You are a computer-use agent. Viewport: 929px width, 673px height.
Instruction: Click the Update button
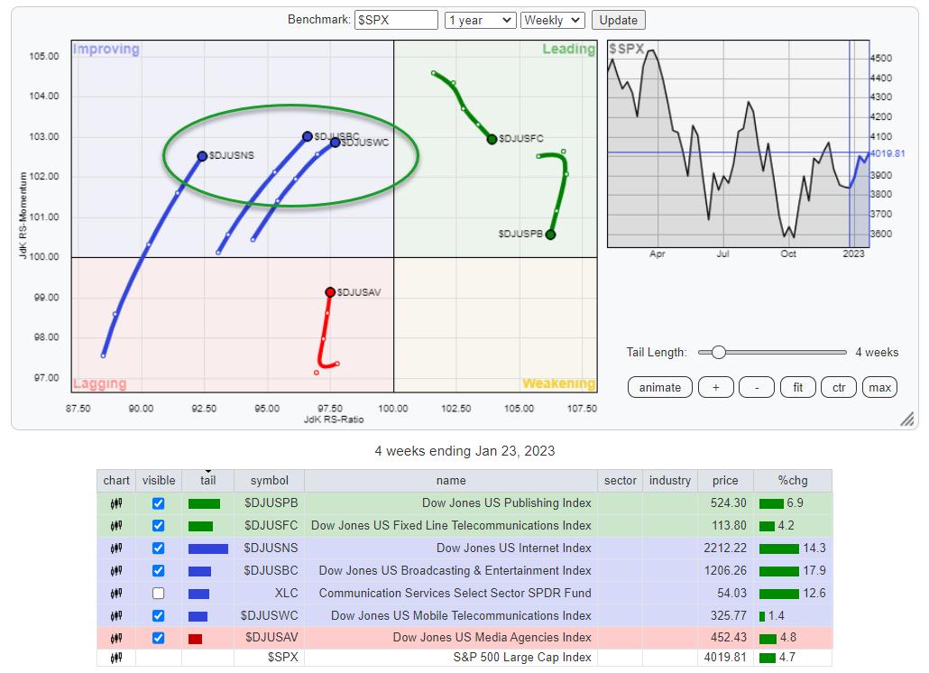pos(618,20)
